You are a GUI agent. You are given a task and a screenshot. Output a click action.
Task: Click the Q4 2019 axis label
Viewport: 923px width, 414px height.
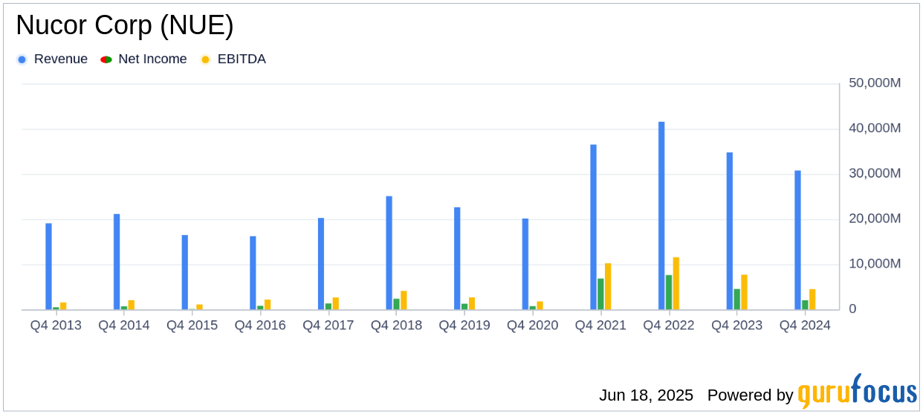point(464,326)
